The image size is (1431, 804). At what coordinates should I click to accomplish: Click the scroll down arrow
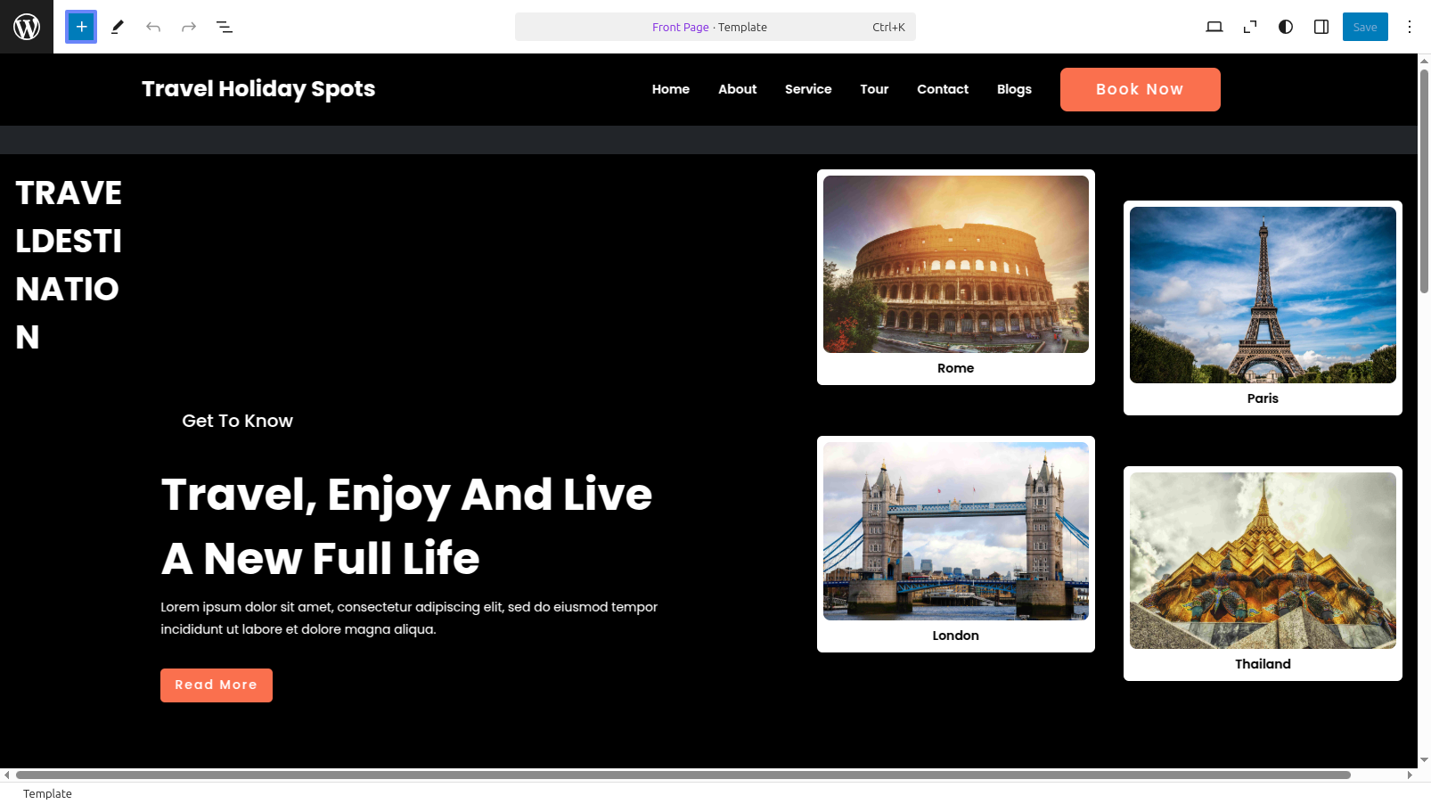click(x=1424, y=760)
